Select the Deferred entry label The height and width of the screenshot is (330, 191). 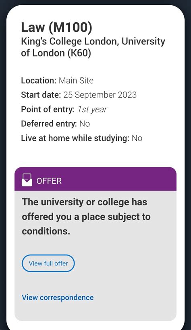(x=49, y=124)
